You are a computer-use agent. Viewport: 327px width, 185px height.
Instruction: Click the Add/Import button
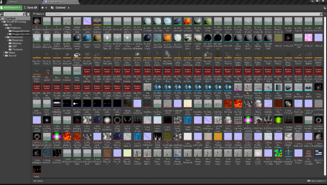11,8
